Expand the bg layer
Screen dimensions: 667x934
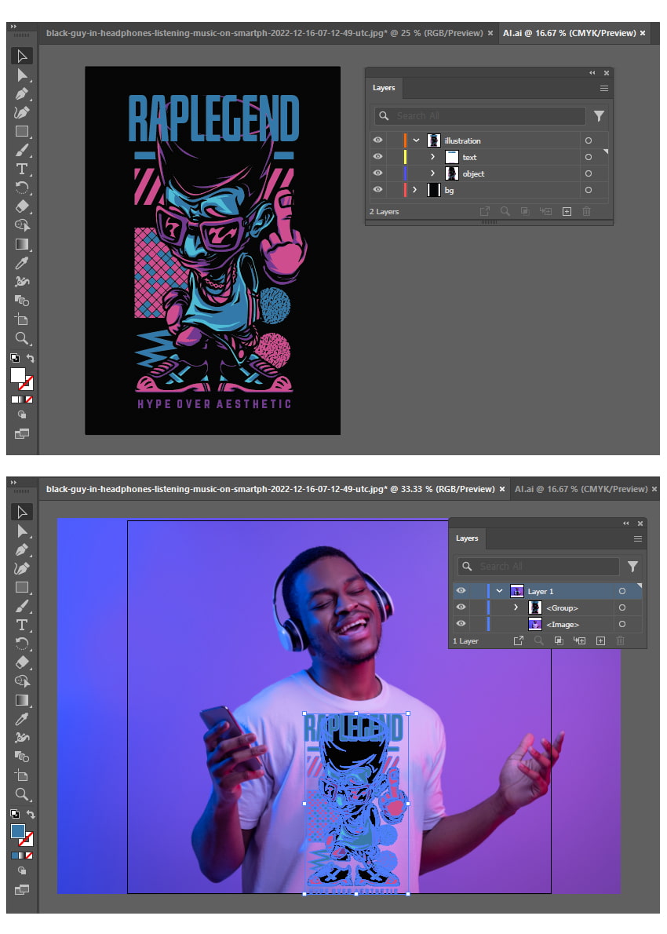pyautogui.click(x=415, y=190)
